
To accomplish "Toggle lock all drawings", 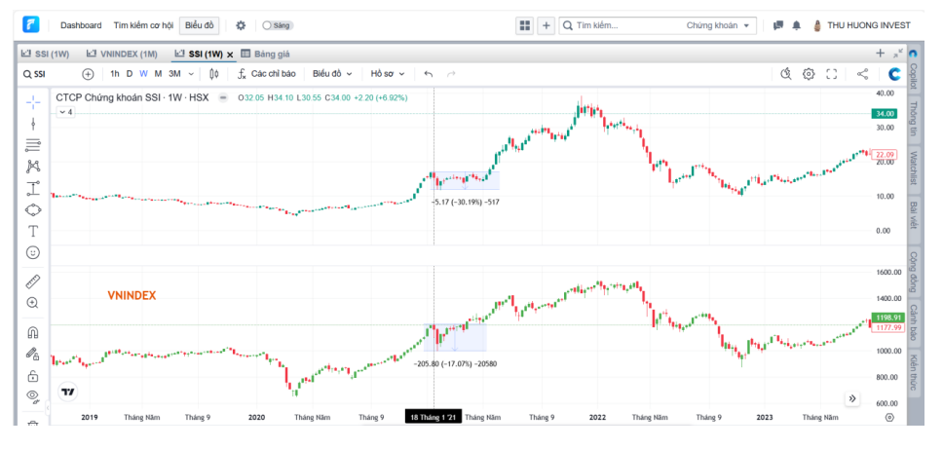I will coord(33,376).
